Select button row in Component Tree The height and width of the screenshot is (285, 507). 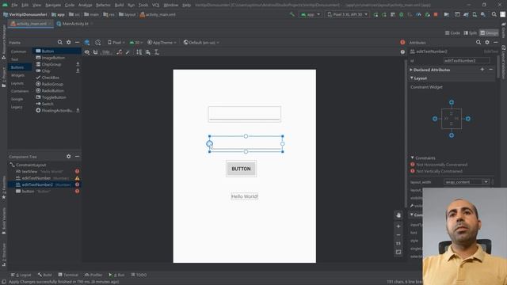(x=44, y=192)
